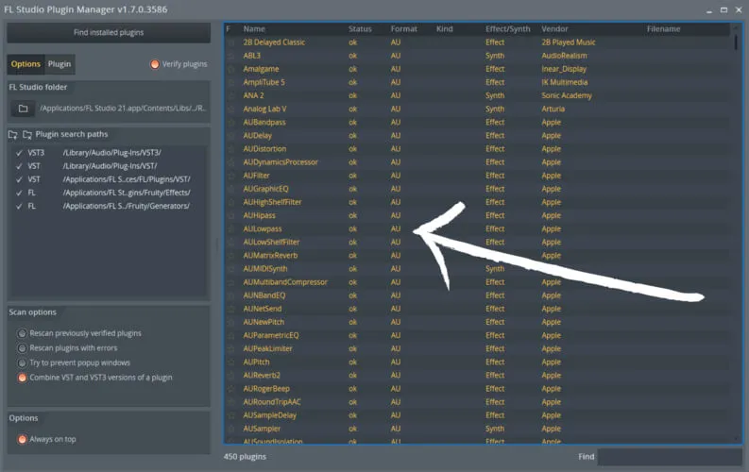The image size is (749, 472).
Task: Favorite the AUSampler plugin with its star
Action: [230, 428]
